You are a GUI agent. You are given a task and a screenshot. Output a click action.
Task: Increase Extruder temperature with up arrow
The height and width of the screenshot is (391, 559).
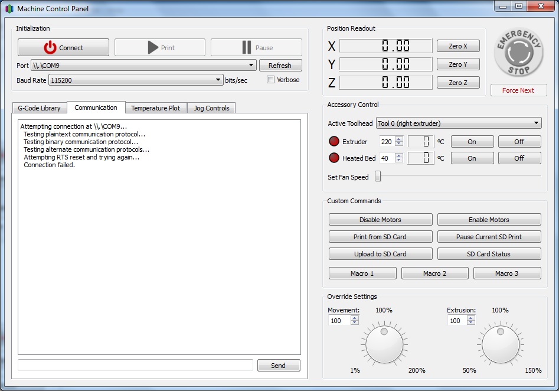[399, 139]
